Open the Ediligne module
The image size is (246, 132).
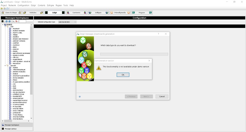tap(98, 13)
